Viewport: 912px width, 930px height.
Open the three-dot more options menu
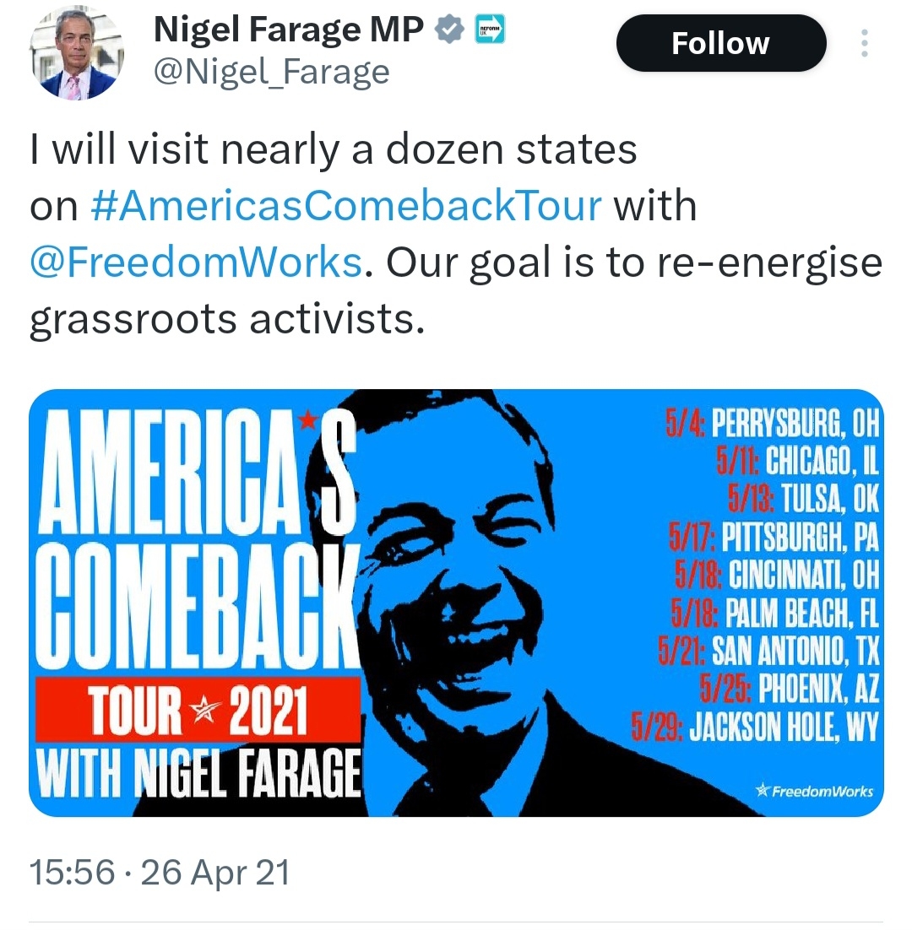tap(864, 44)
